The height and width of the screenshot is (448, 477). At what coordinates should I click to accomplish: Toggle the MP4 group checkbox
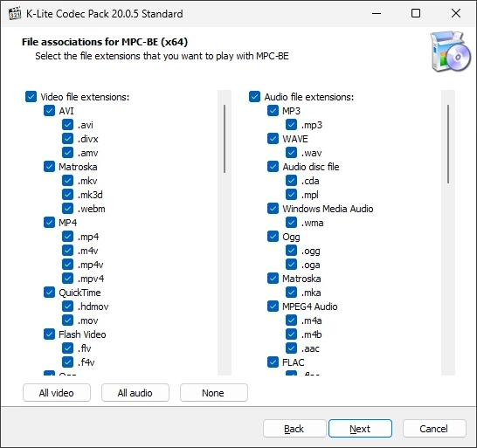click(49, 223)
